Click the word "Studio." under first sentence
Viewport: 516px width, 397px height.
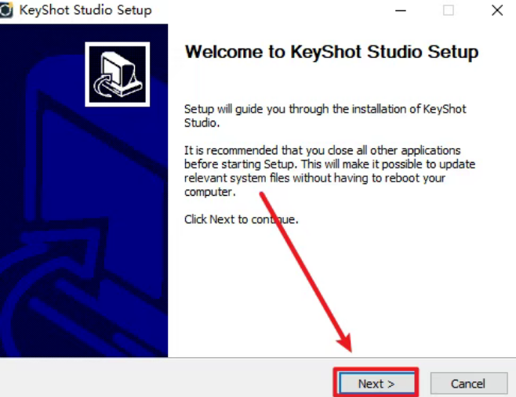point(202,123)
